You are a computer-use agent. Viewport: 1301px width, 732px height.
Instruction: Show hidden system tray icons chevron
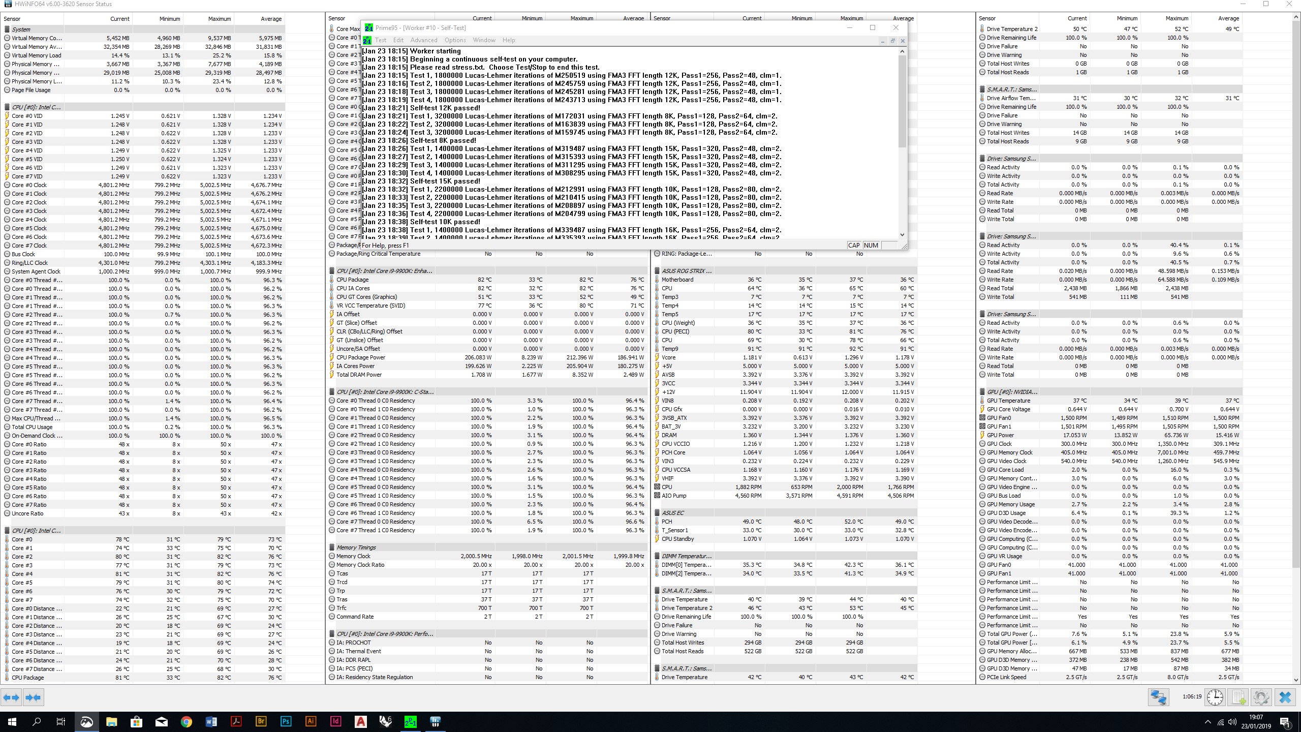[x=1207, y=722]
